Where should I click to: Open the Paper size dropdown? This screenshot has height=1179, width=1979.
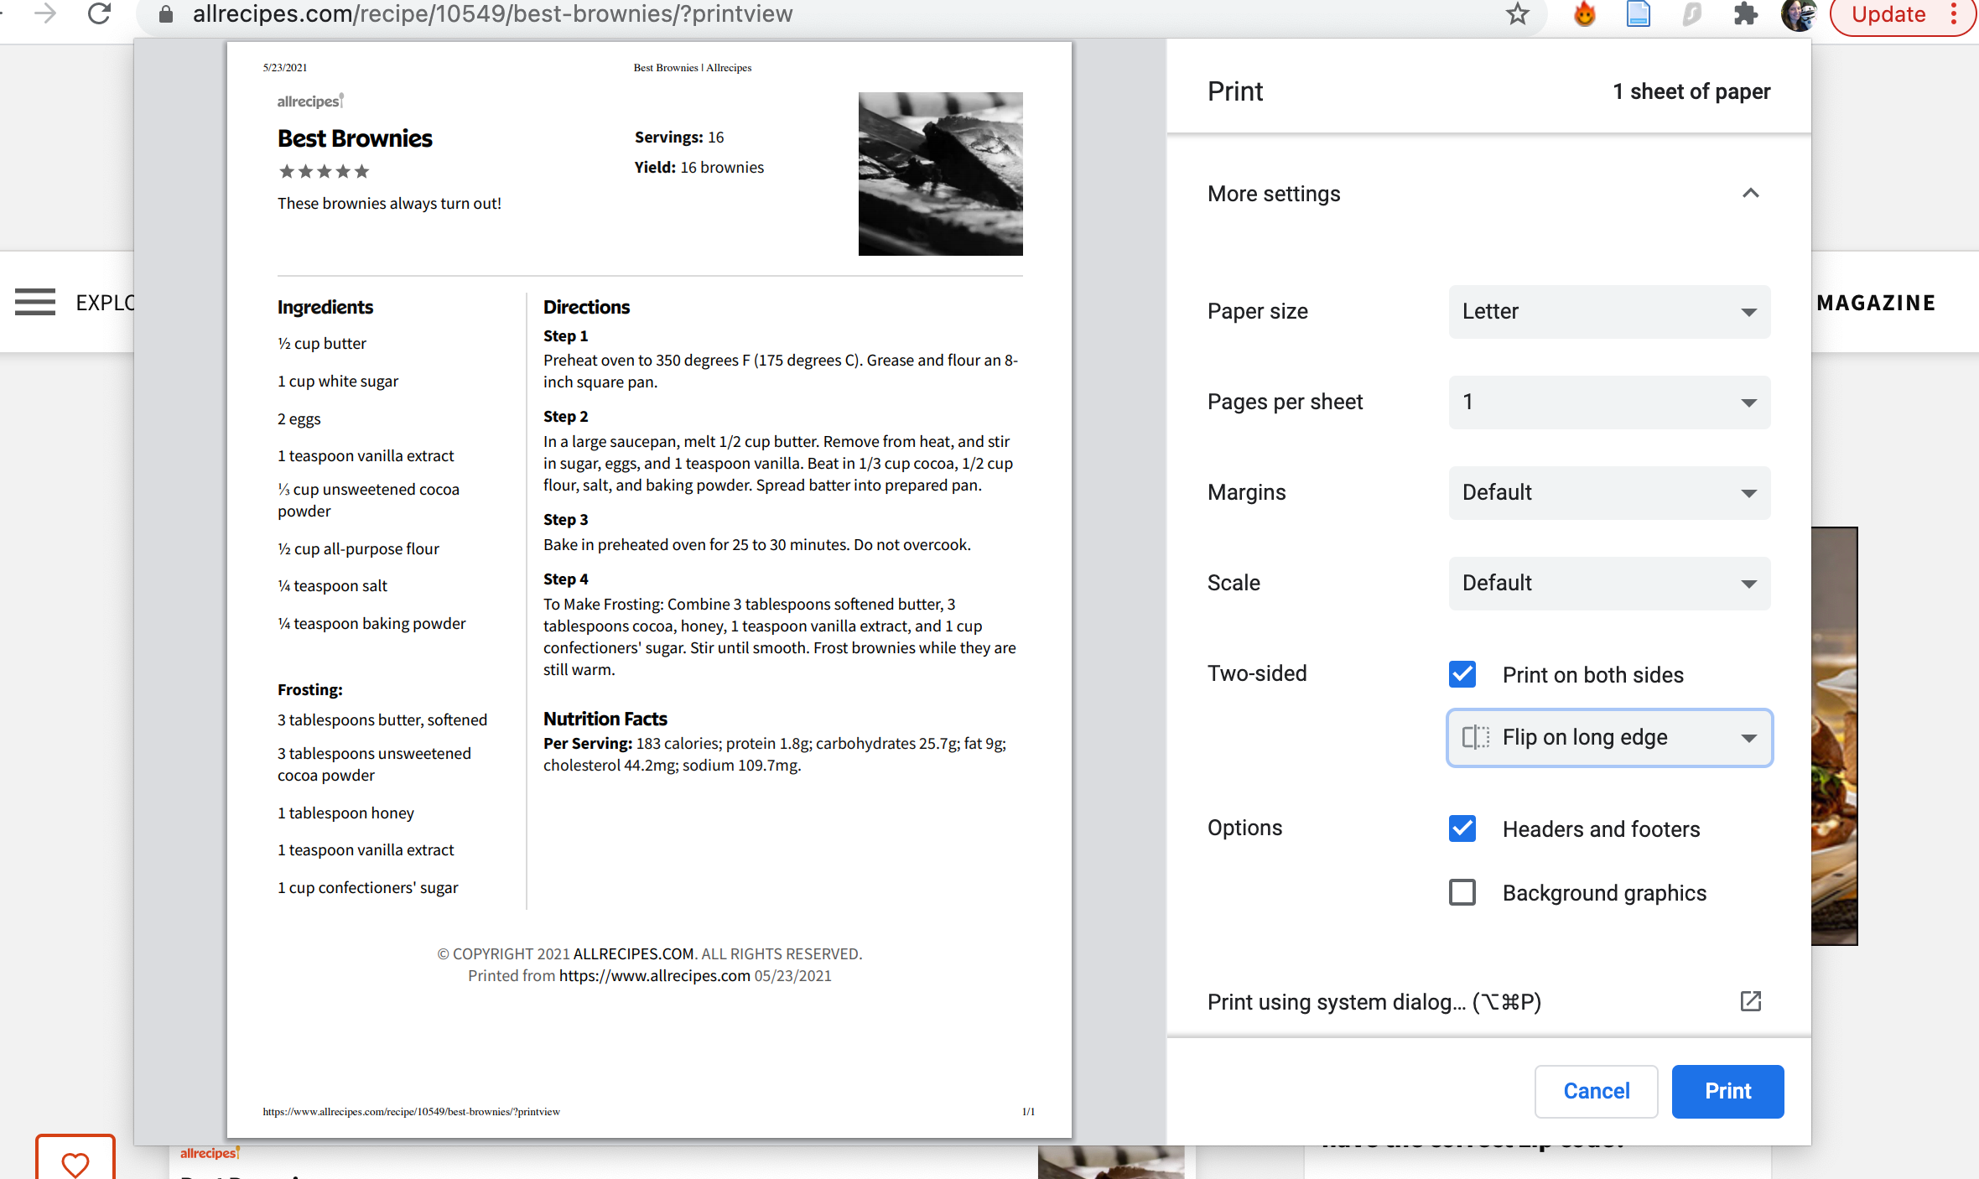(x=1608, y=311)
